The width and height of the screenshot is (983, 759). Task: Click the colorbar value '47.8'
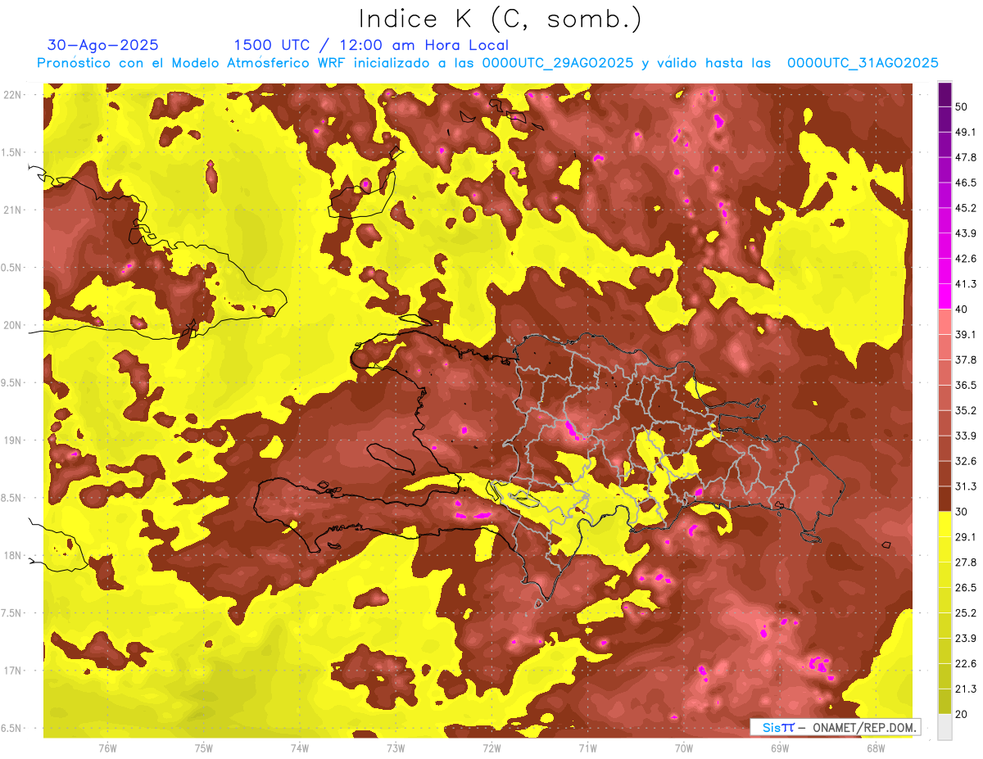click(966, 157)
